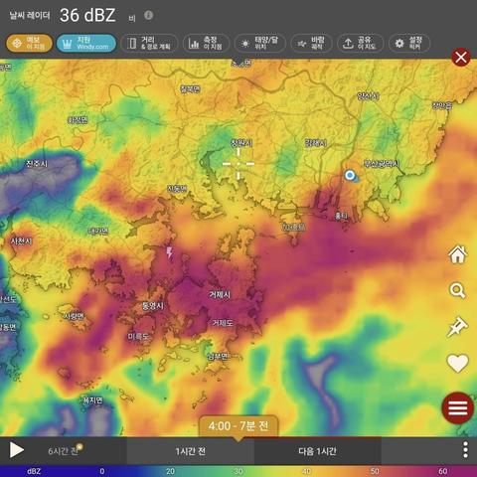Image resolution: width=477 pixels, height=477 pixels.
Task: Share this map
Action: tap(361, 43)
